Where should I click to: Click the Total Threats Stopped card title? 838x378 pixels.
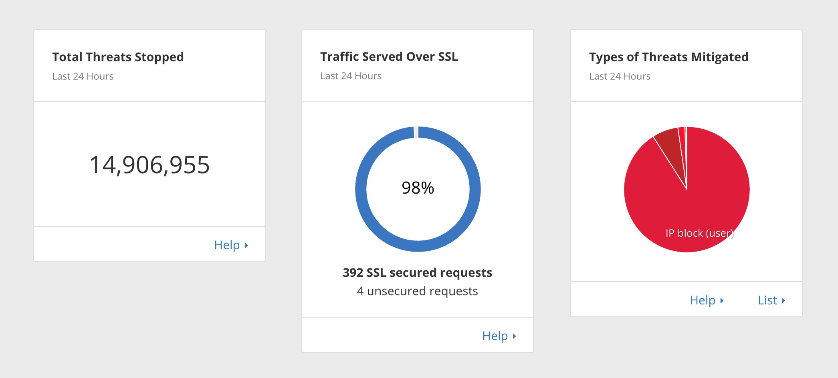[118, 57]
